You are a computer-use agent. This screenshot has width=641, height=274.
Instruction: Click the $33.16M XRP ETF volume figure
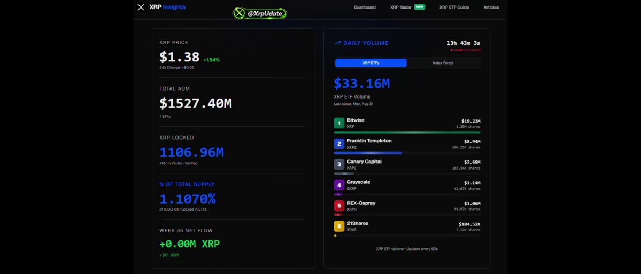coord(362,84)
